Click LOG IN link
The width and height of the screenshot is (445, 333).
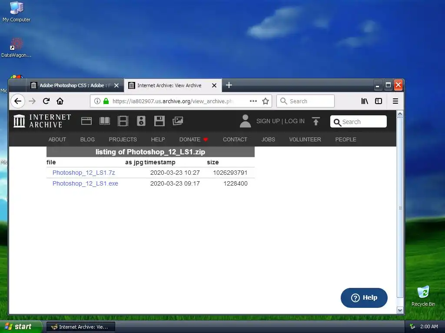point(294,121)
